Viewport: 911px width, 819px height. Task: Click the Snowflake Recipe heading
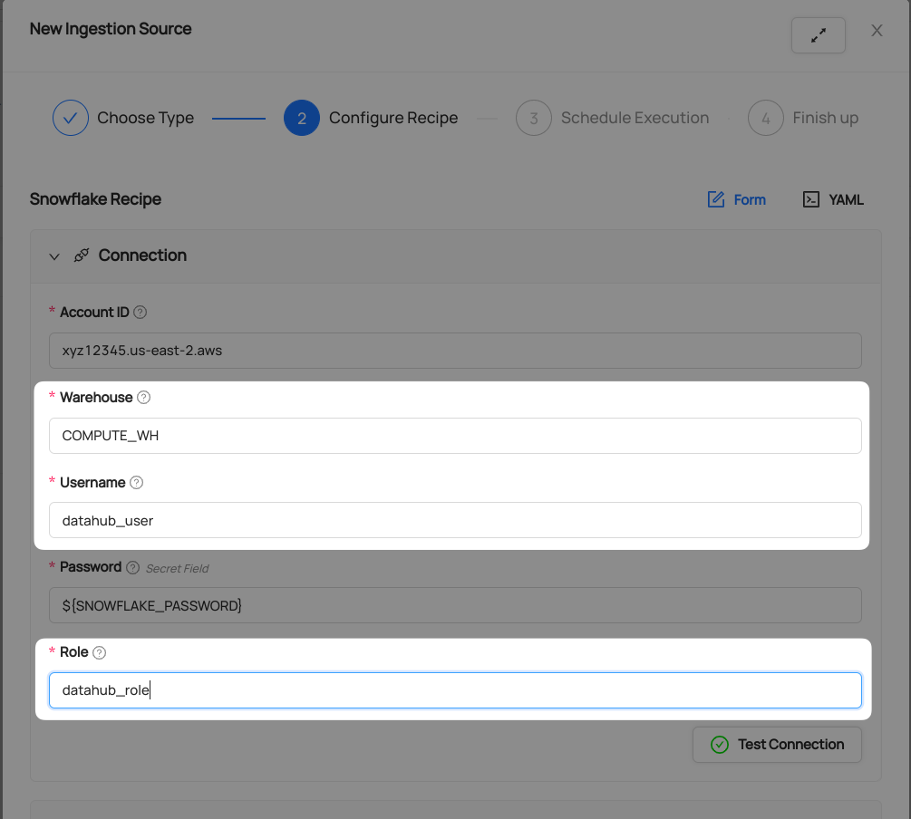pos(95,199)
